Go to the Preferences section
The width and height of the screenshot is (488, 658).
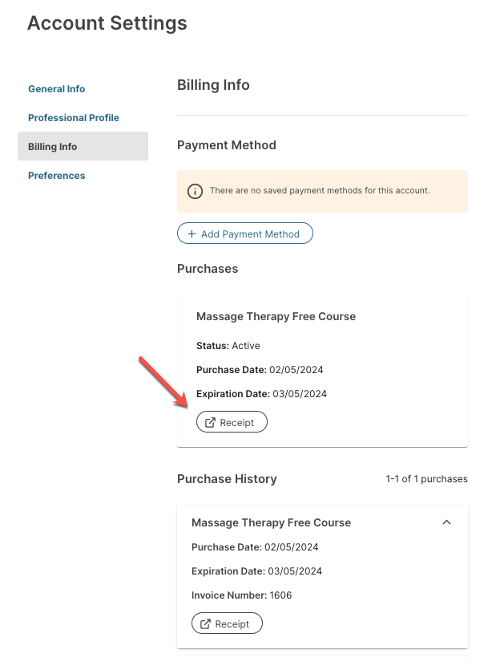[x=57, y=176]
